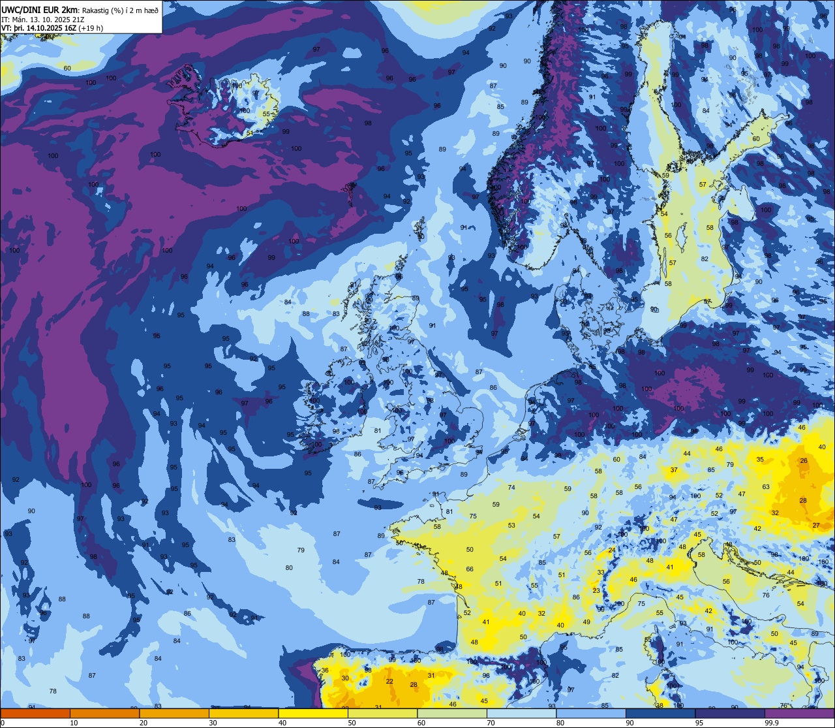Click the "Rakastig (%) í 2 m hæð" label
The height and width of the screenshot is (728, 835).
119,10
